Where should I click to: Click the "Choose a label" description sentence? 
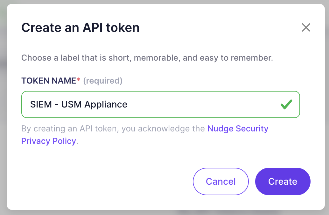[147, 58]
